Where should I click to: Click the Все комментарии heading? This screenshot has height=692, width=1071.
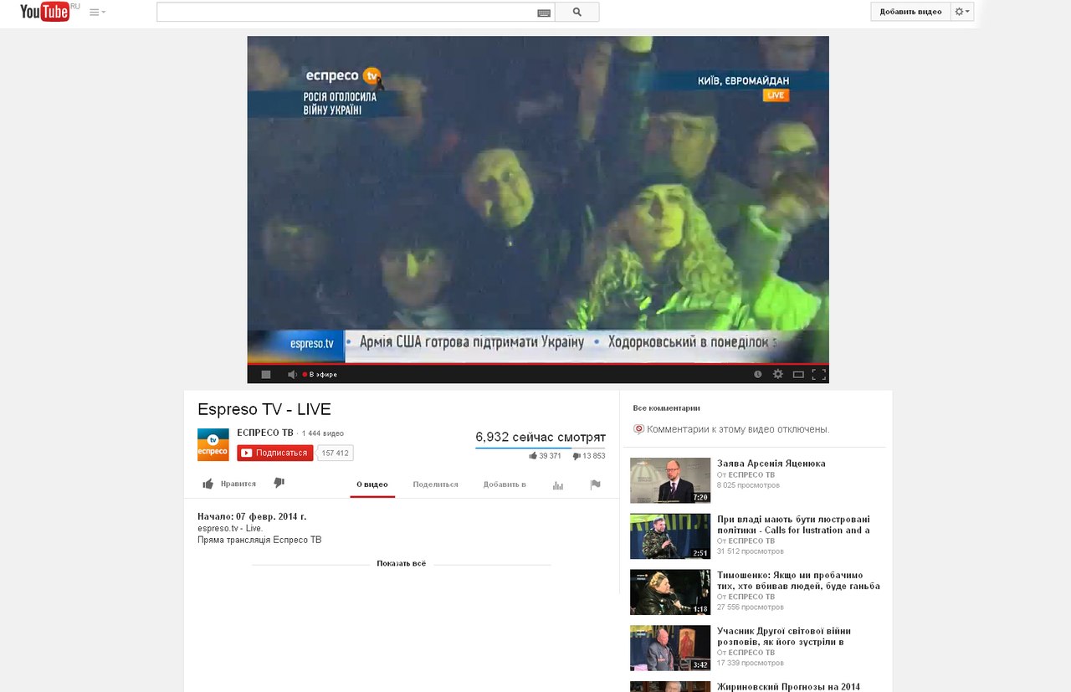[666, 408]
